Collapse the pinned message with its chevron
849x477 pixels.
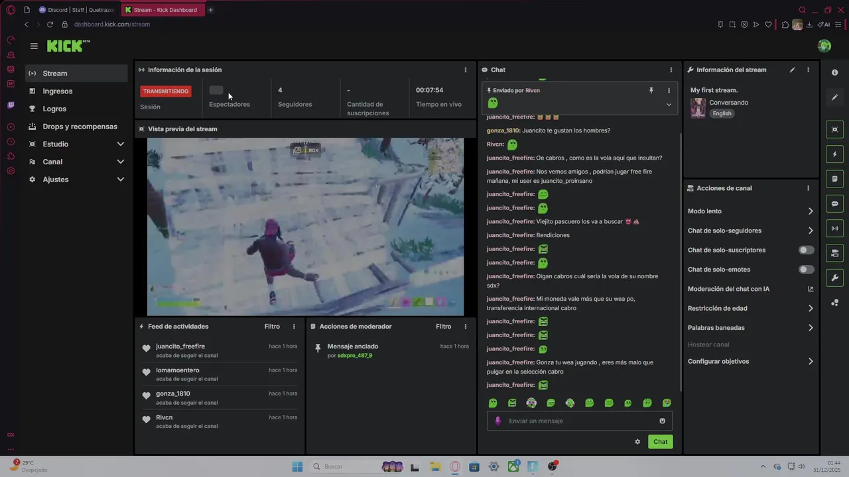(x=669, y=104)
